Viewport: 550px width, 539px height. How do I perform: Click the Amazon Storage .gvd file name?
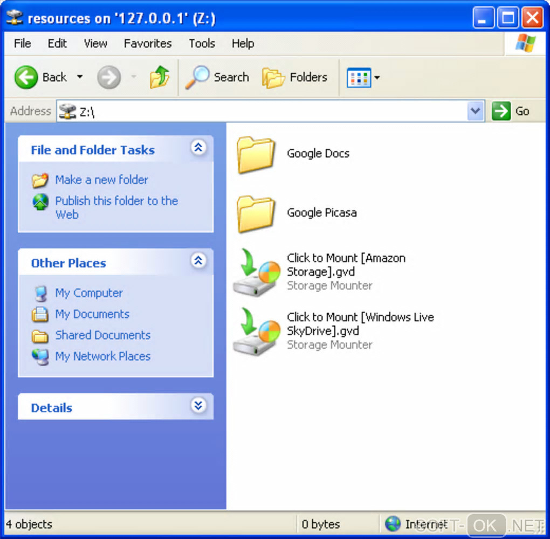pyautogui.click(x=346, y=265)
